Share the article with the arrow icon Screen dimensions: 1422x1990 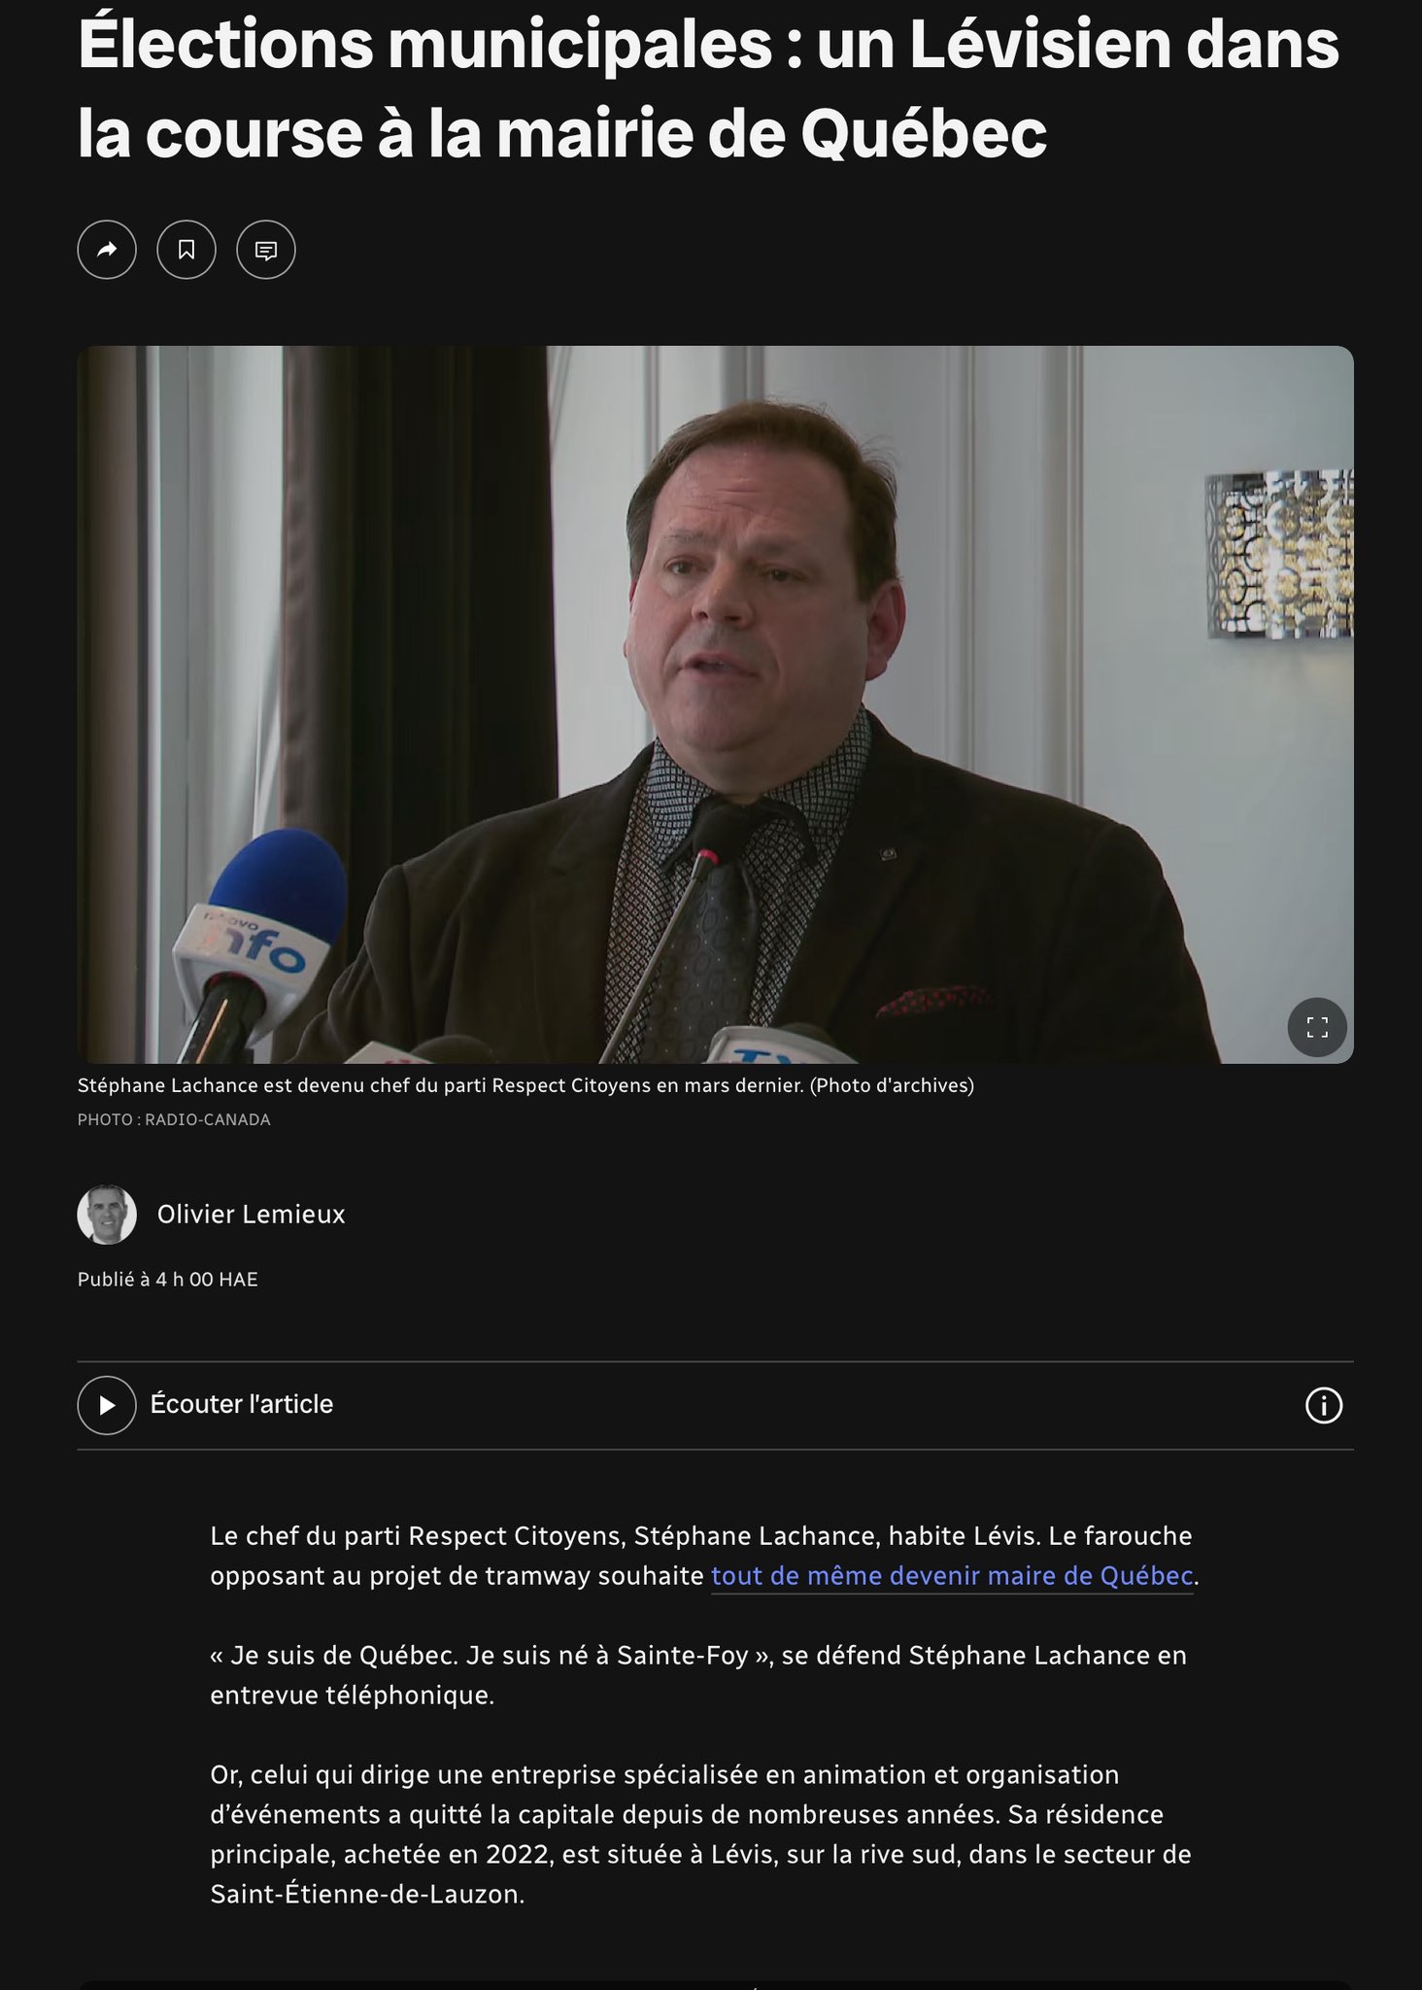pos(107,250)
